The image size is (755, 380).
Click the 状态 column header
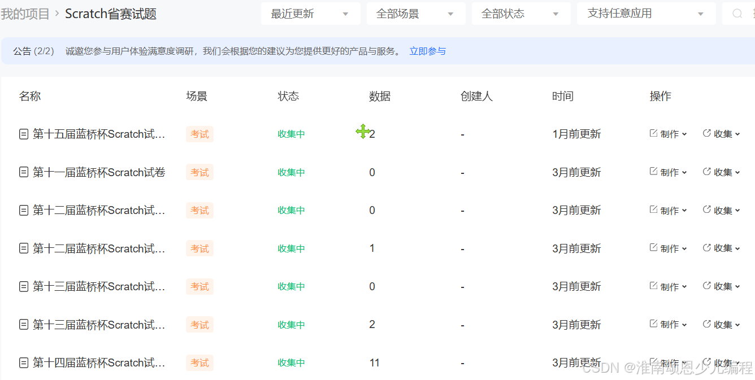288,97
